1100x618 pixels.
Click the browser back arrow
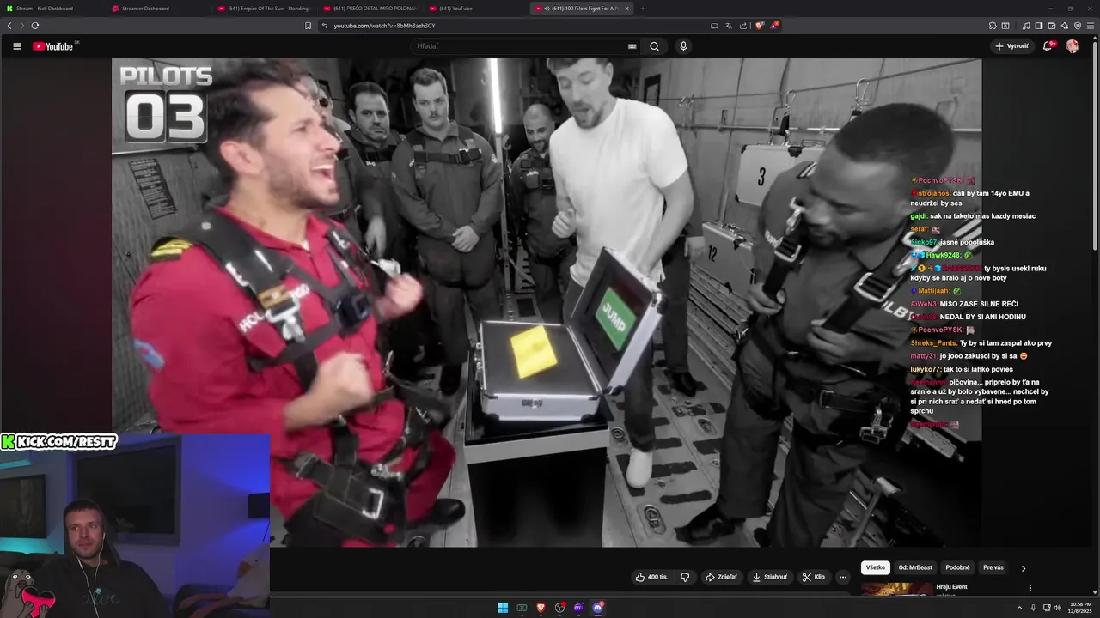[9, 26]
